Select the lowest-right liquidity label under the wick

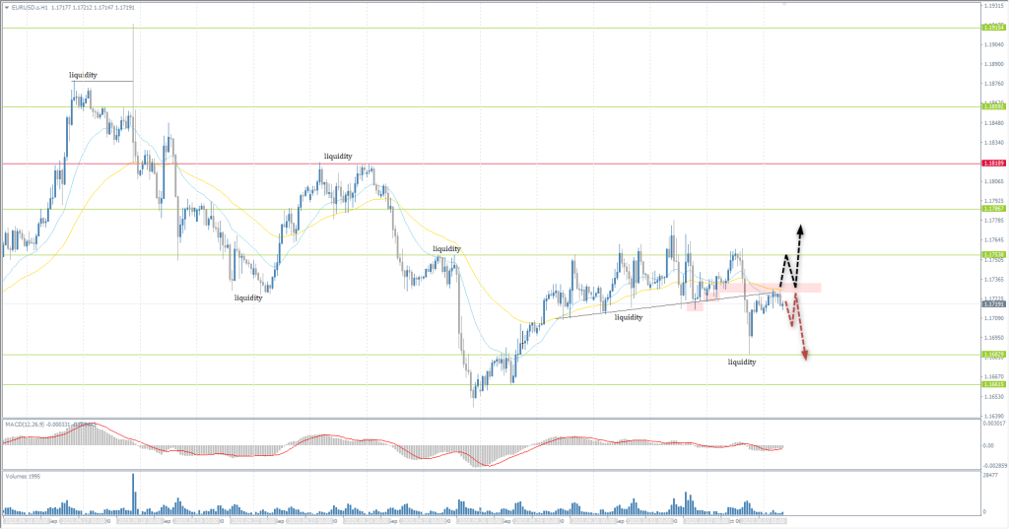[x=741, y=363]
